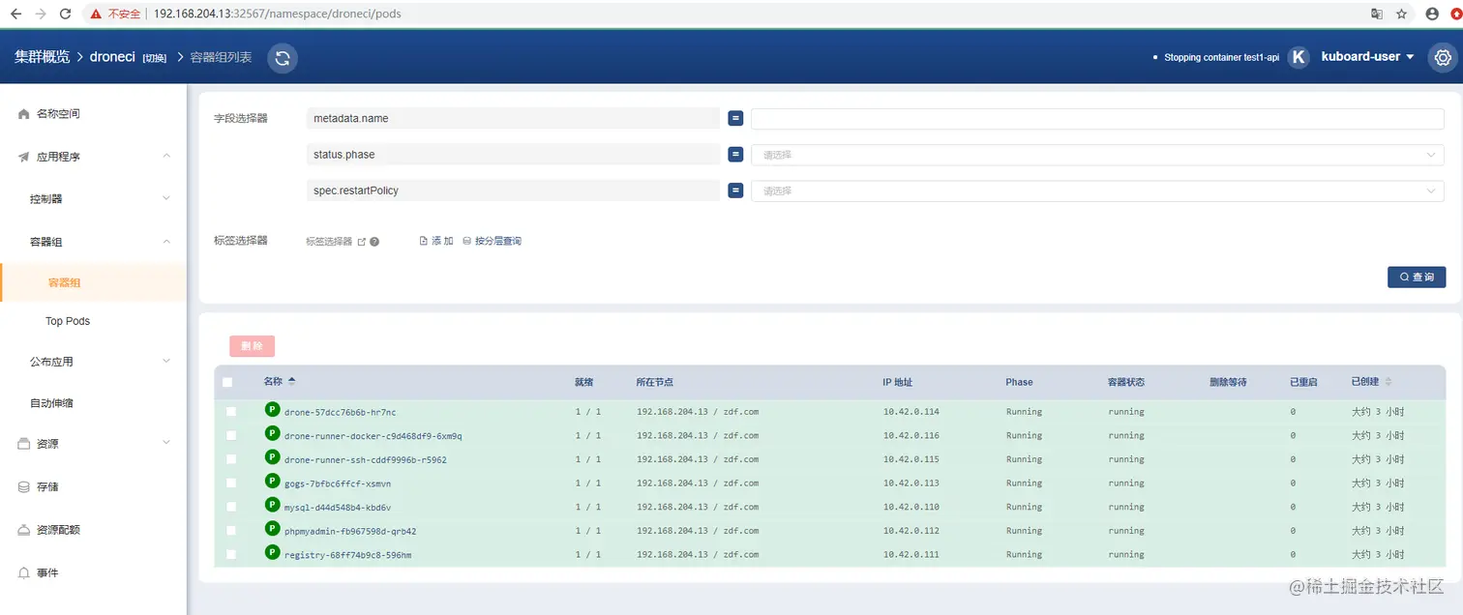Click the browser address bar URL
The image size is (1463, 615).
(x=278, y=14)
